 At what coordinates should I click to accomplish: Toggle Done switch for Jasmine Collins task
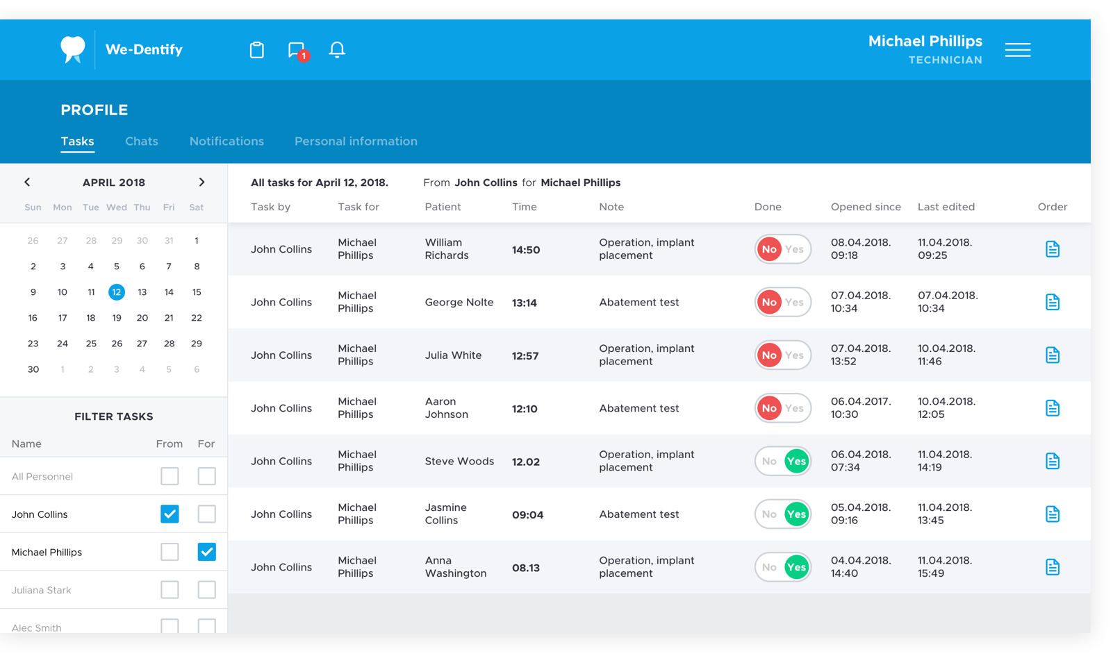point(783,514)
